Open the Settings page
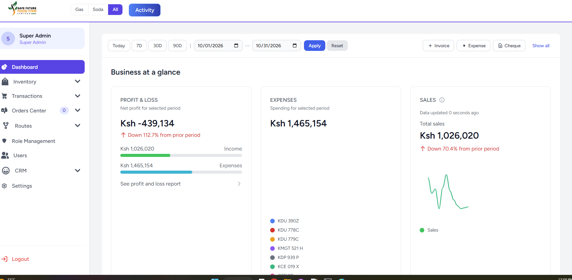 click(x=22, y=186)
